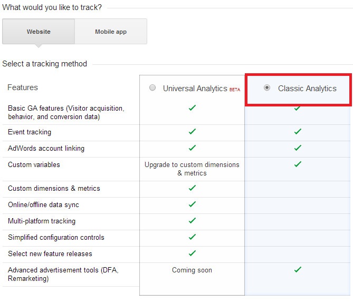Click the Classic Analytics label
Viewport: 353px width, 303px height.
pos(307,89)
